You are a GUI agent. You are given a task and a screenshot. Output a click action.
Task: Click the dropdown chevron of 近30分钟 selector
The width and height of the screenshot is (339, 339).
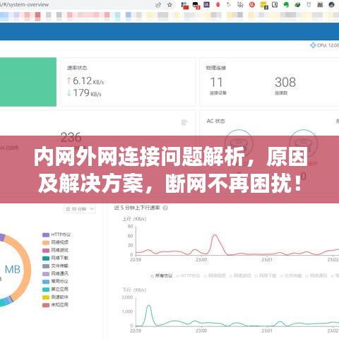92,209
